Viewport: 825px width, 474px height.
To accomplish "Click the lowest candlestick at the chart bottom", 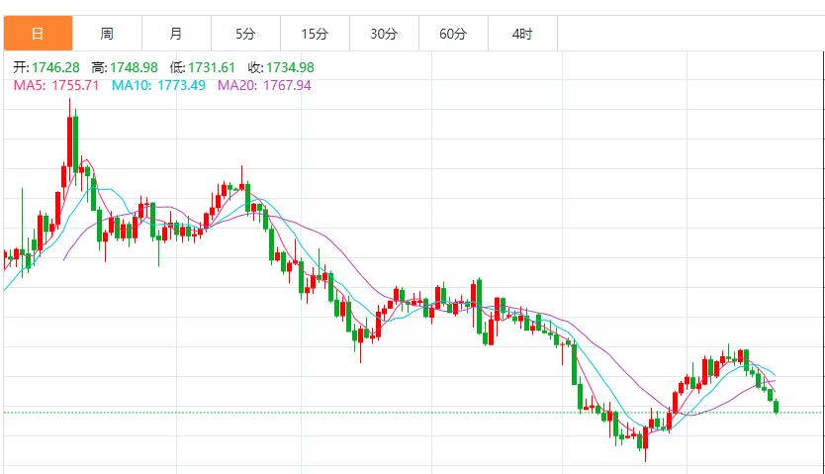I will [645, 438].
